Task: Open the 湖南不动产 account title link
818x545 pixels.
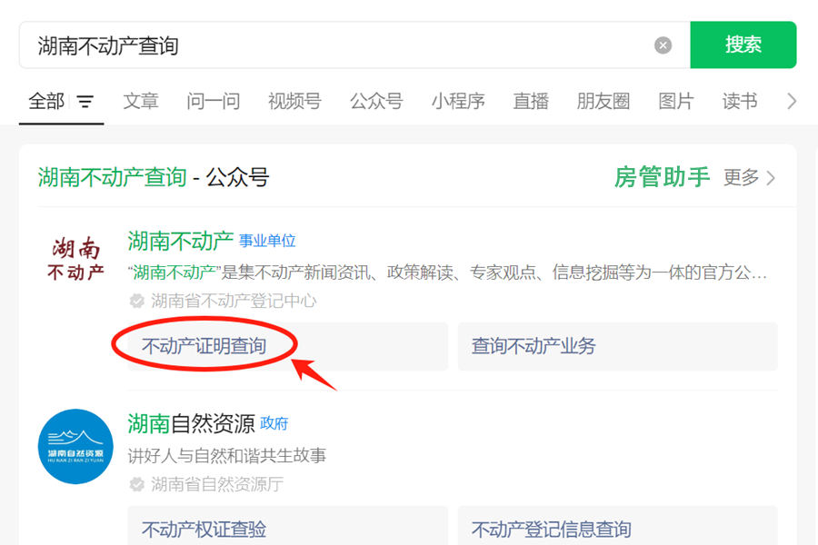Action: coord(181,241)
